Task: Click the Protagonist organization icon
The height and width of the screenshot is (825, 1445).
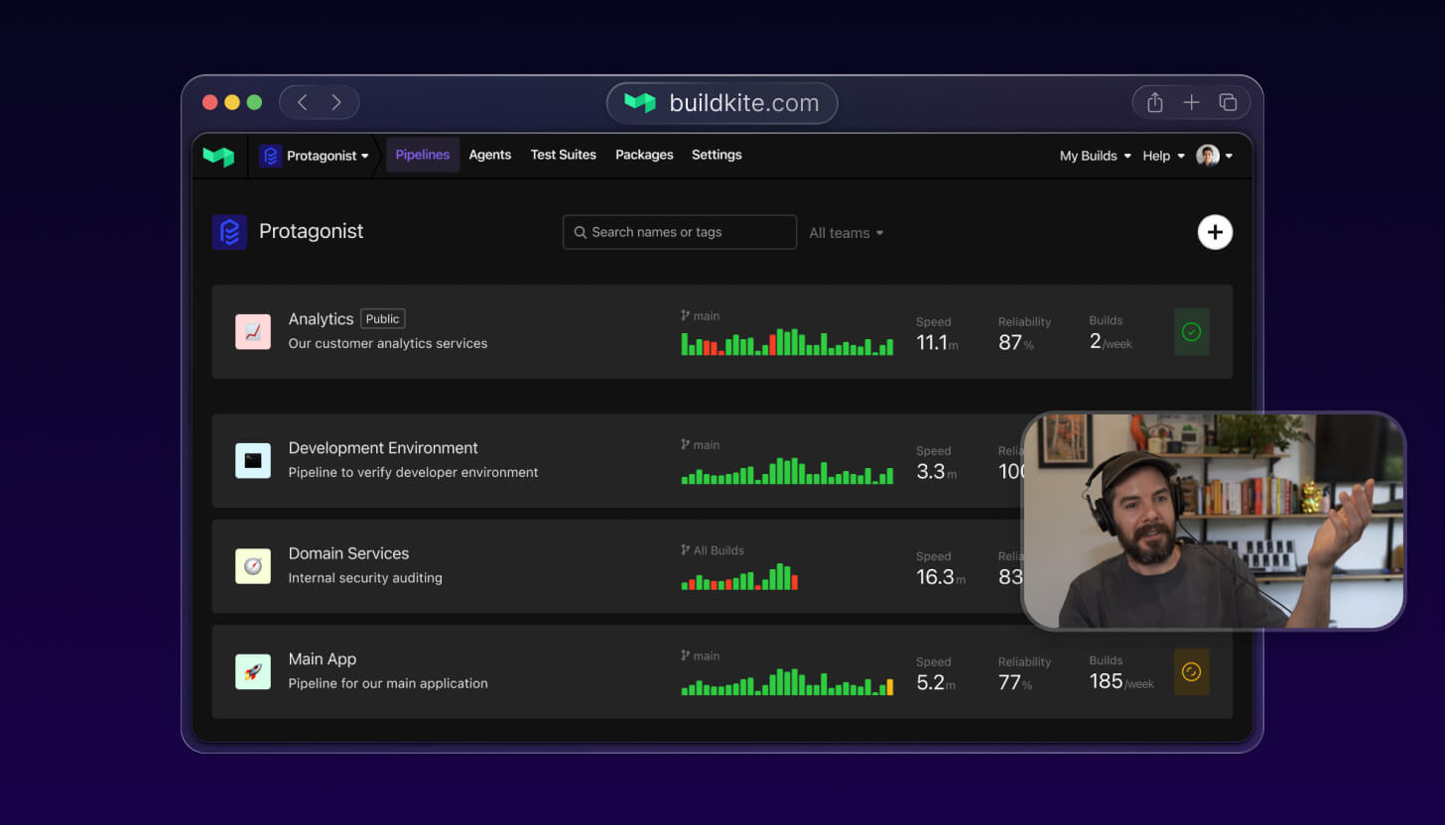Action: (229, 231)
